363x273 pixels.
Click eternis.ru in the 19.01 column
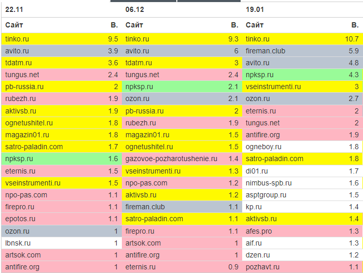coord(261,111)
